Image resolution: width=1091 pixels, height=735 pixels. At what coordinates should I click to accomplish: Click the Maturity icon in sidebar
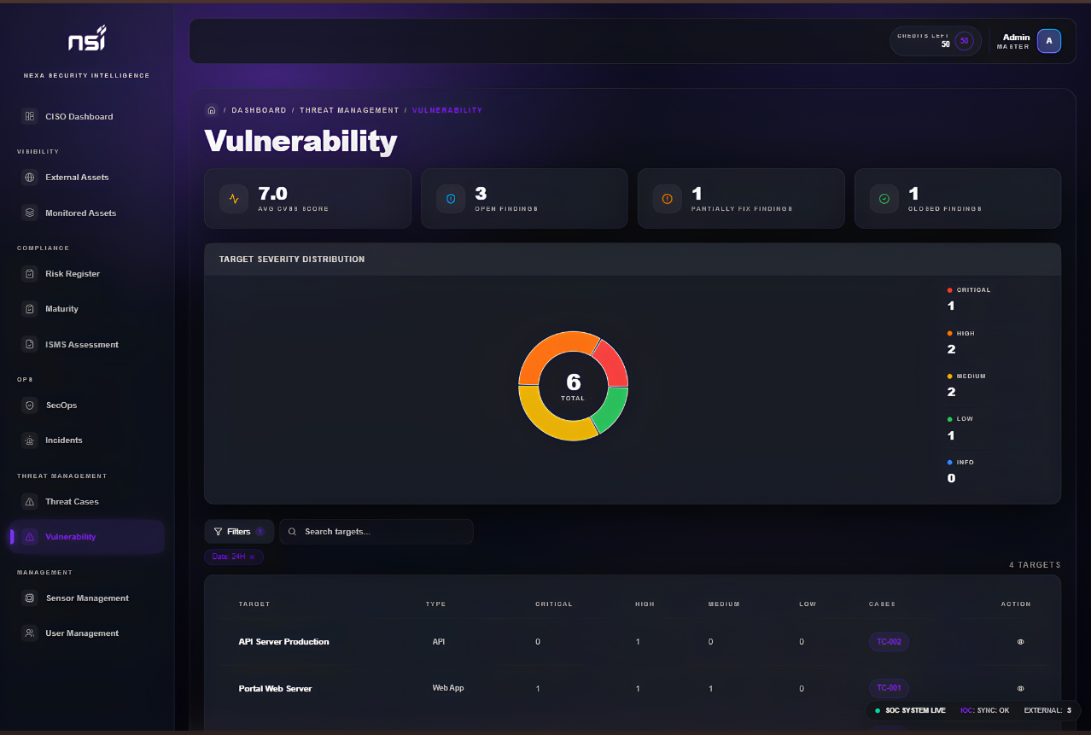pos(30,309)
